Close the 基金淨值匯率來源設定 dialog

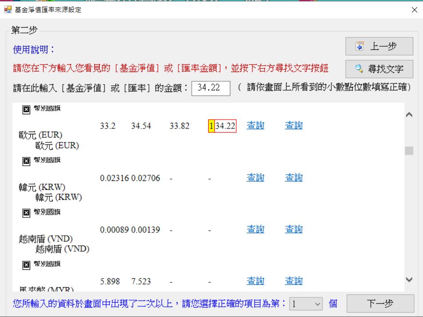[x=415, y=10]
